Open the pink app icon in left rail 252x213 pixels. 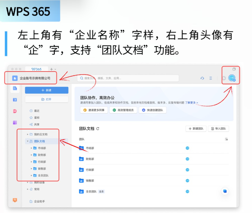pos(15,111)
